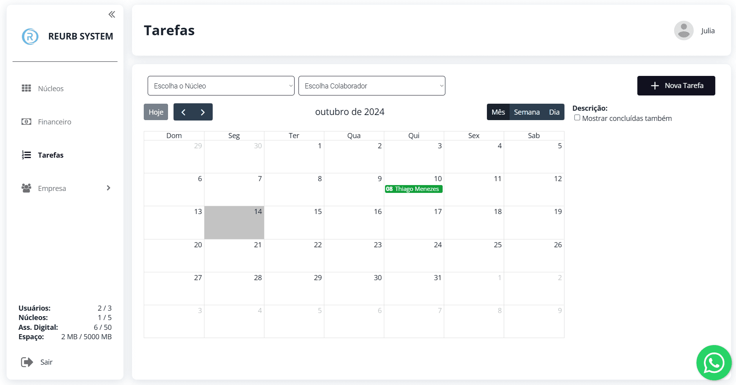Collapse the sidebar using double-chevron icon
This screenshot has height=385, width=736.
[x=112, y=14]
